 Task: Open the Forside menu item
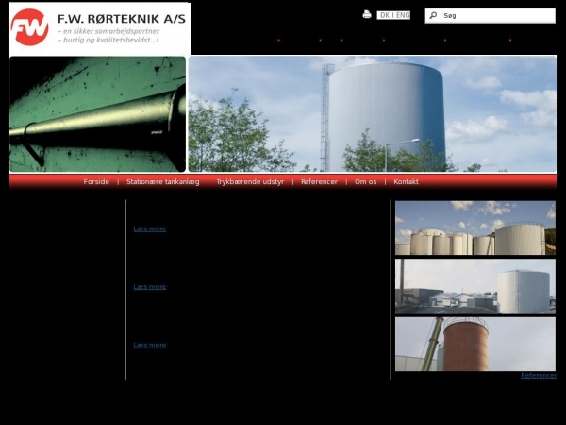tap(96, 182)
